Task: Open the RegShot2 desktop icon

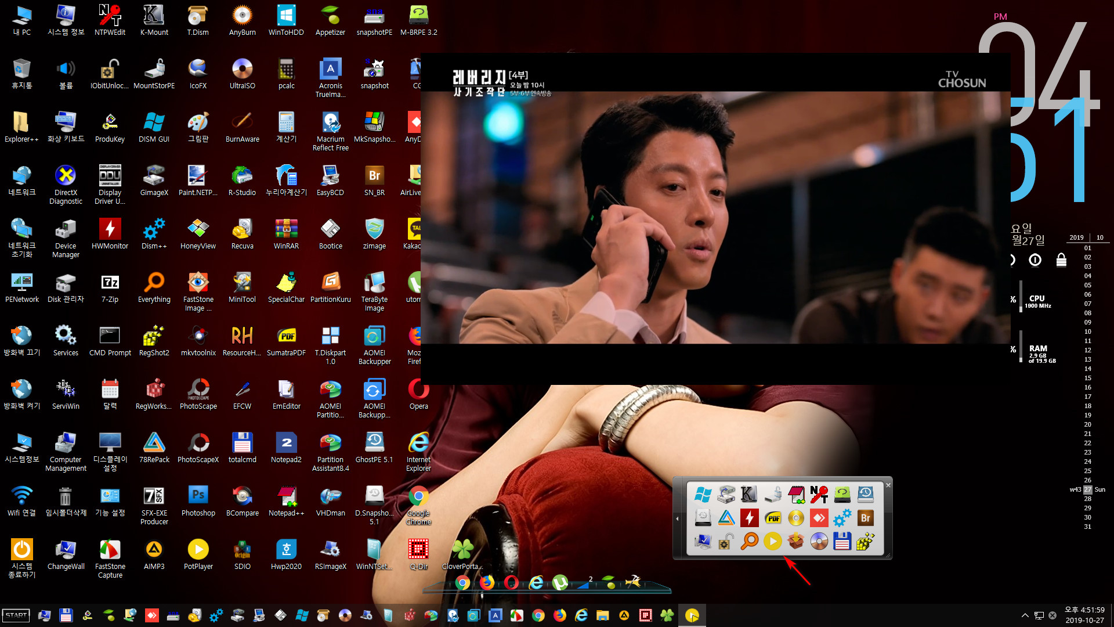Action: coord(154,341)
